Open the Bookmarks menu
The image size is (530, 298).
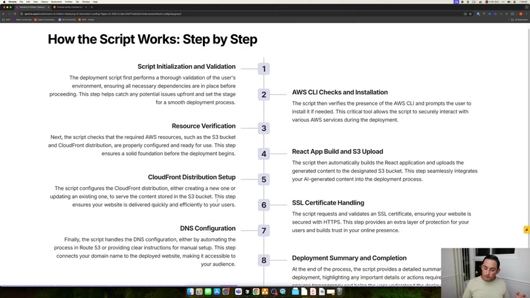56,2
